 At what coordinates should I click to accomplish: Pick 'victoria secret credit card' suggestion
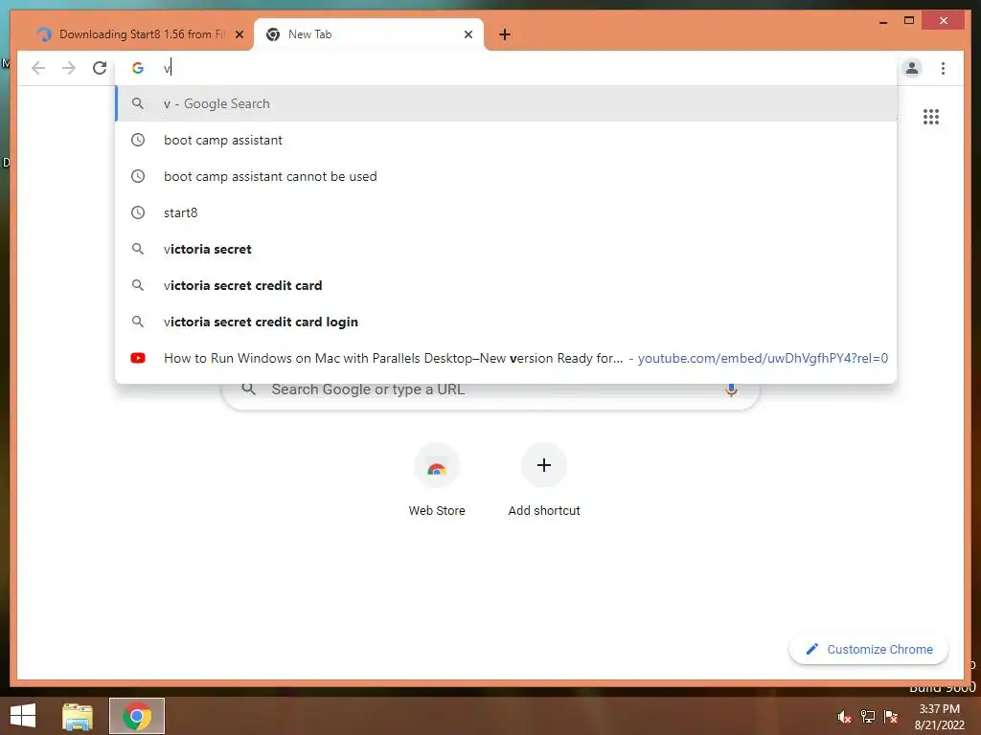506,285
